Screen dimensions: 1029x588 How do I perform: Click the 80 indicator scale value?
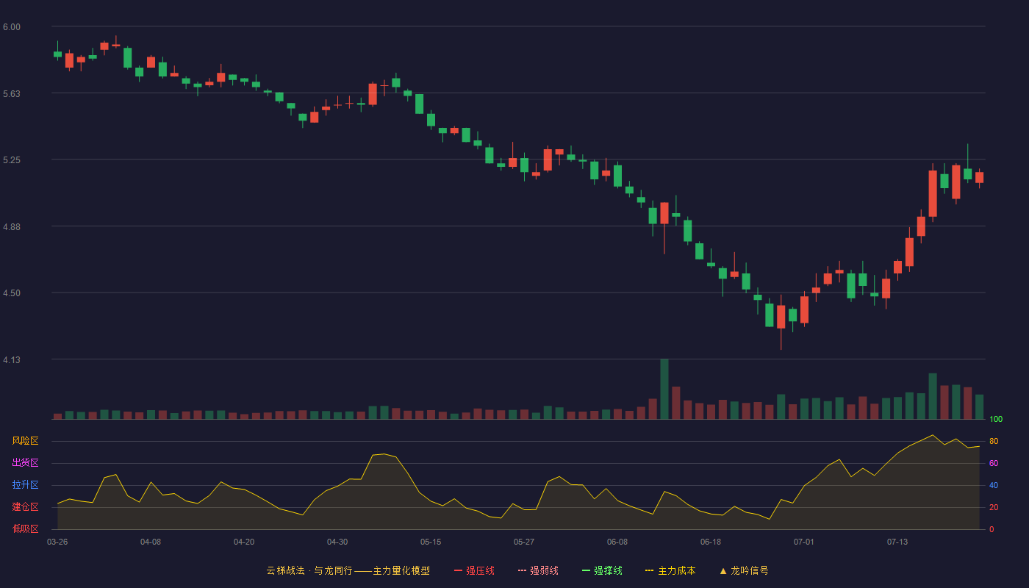994,441
